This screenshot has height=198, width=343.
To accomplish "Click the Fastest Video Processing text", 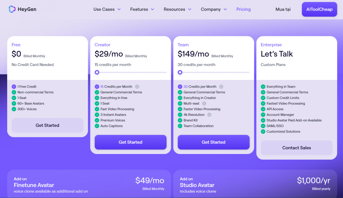I will (286, 104).
